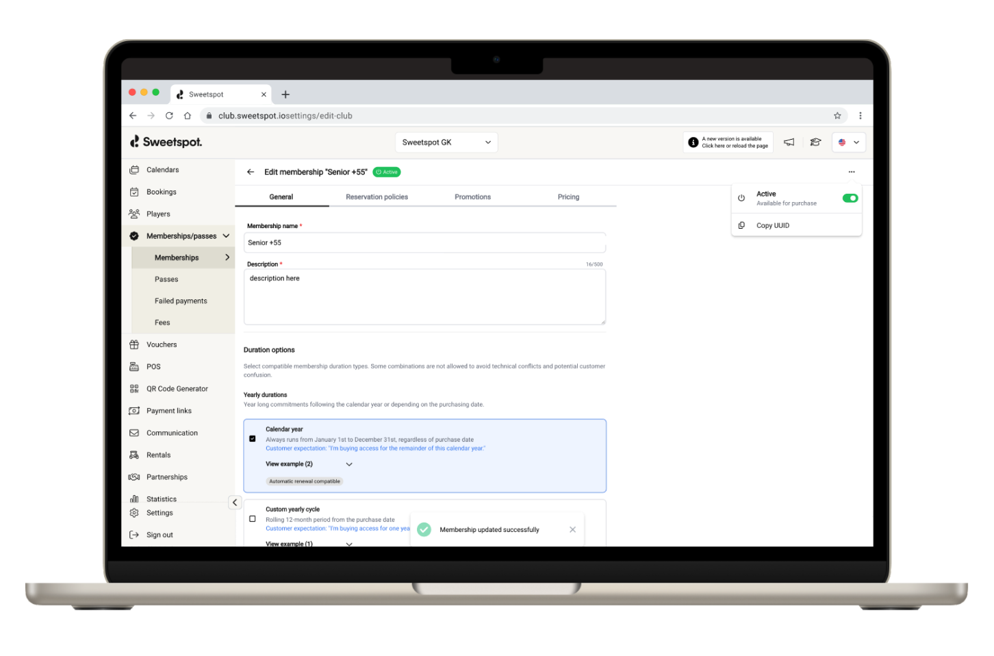Check the Custom yearly cycle checkbox
Image resolution: width=994 pixels, height=656 pixels.
[253, 519]
